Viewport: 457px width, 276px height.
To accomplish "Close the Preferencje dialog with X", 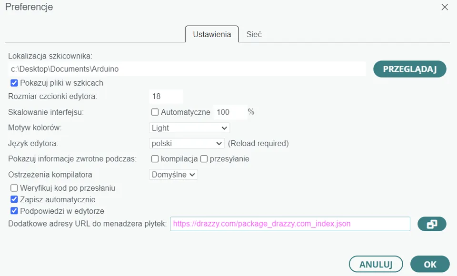I will click(x=445, y=7).
